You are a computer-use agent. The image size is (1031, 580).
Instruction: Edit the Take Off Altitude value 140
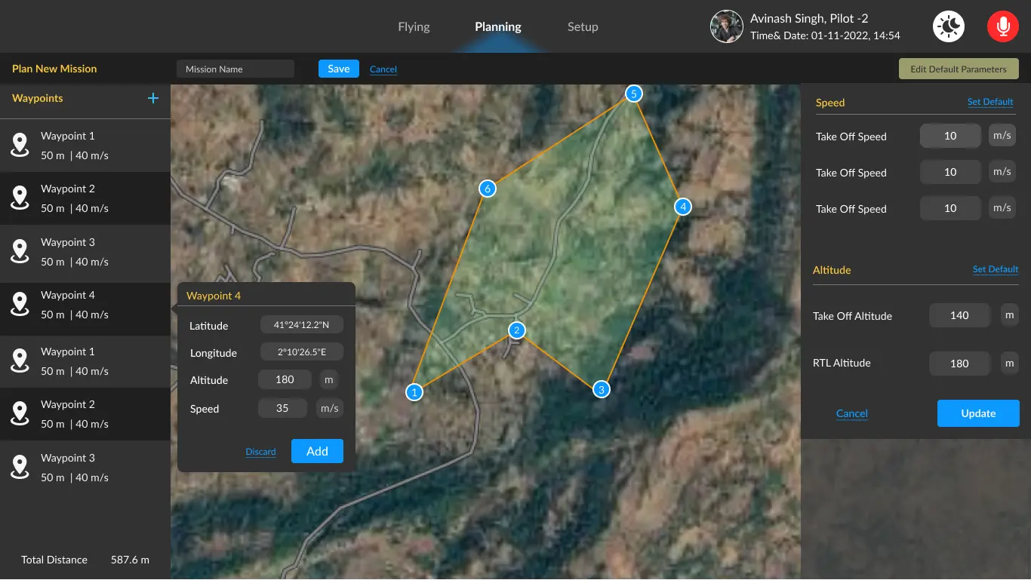tap(959, 315)
